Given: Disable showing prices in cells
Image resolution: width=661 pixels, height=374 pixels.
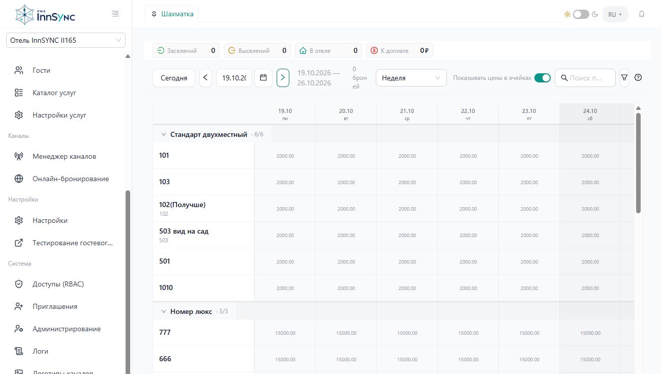Looking at the screenshot, I should (x=543, y=78).
